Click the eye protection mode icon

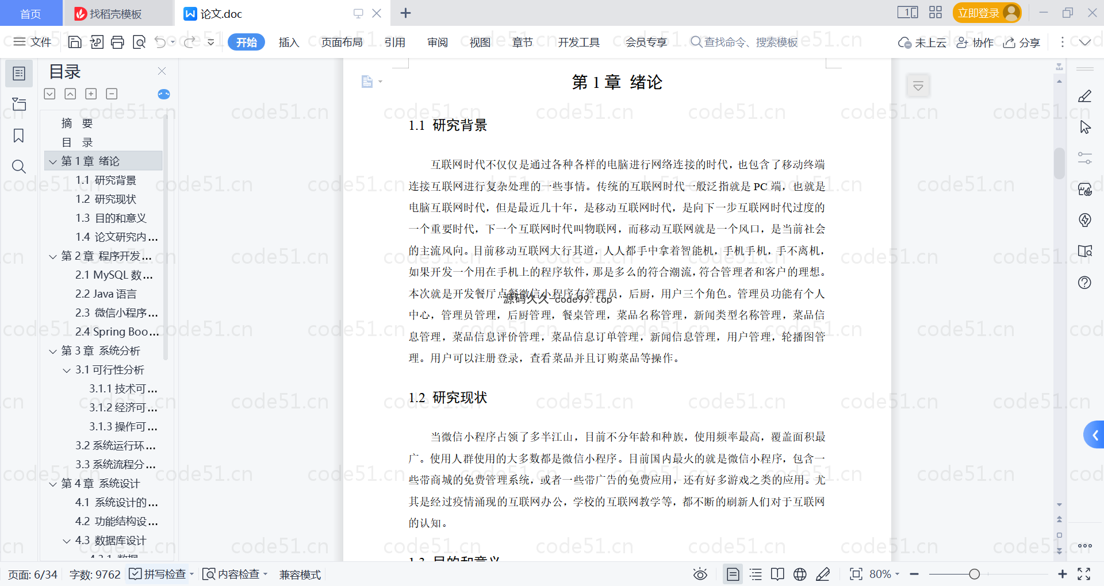click(700, 574)
